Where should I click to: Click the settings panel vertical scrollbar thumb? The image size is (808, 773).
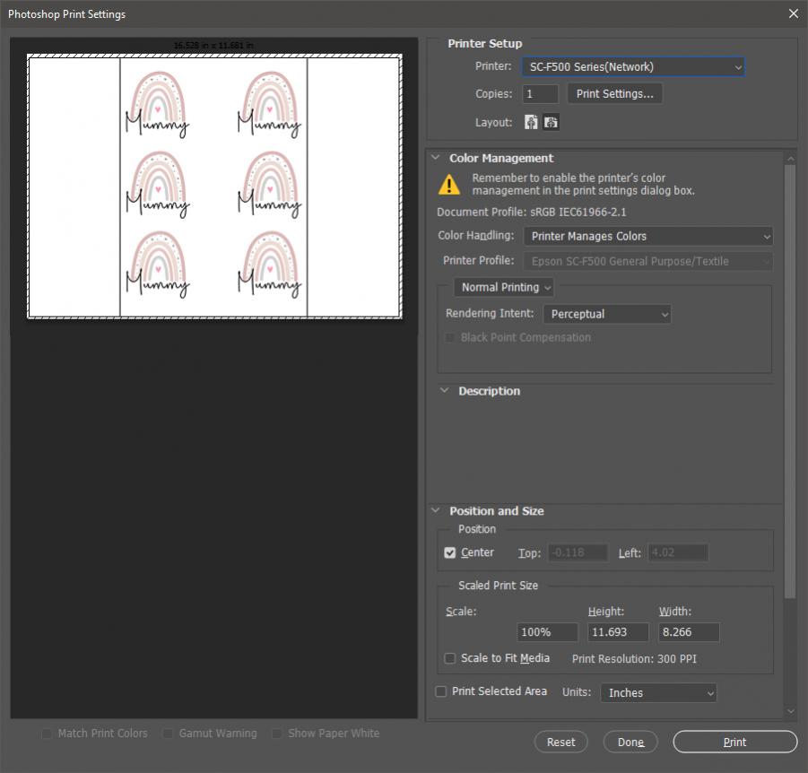point(789,381)
